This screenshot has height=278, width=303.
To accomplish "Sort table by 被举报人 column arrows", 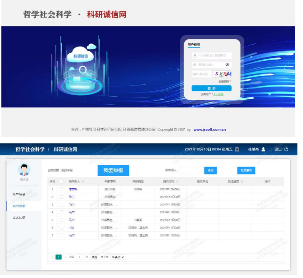I will pyautogui.click(x=83, y=182).
